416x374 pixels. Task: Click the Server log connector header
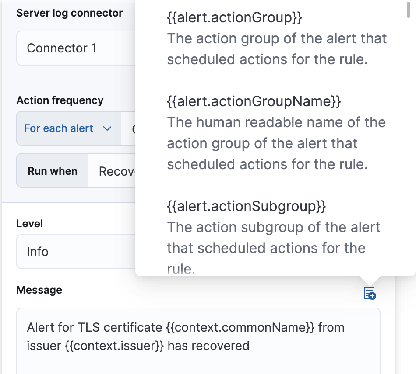pos(70,13)
